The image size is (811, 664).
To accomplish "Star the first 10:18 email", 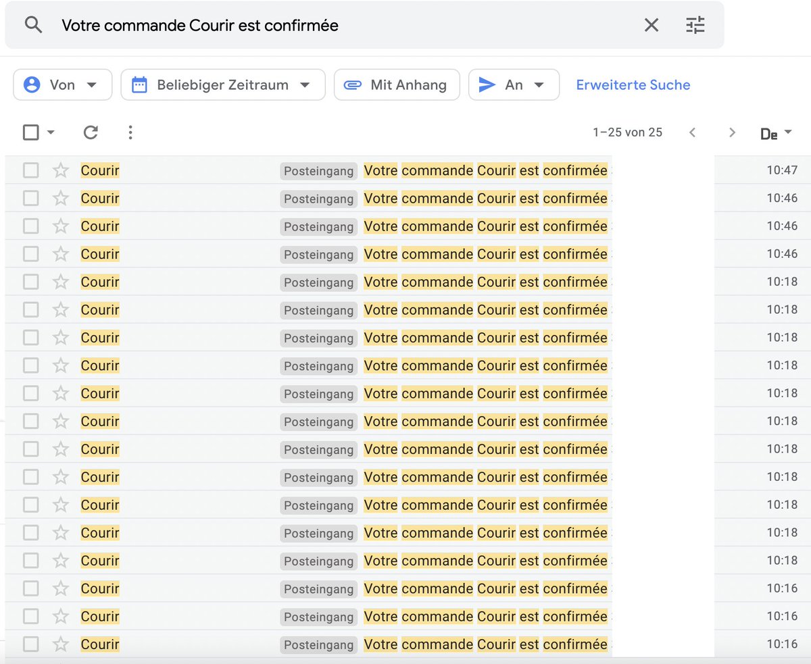I will (x=61, y=282).
